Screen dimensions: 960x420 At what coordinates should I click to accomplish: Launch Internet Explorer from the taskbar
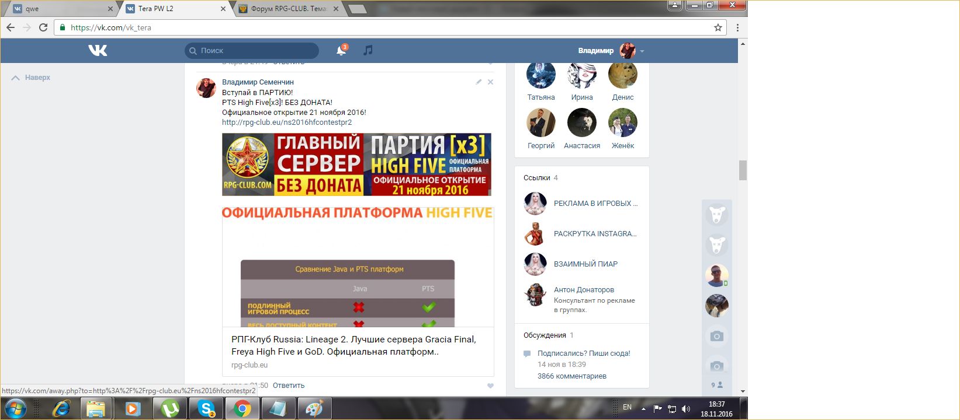click(x=61, y=408)
